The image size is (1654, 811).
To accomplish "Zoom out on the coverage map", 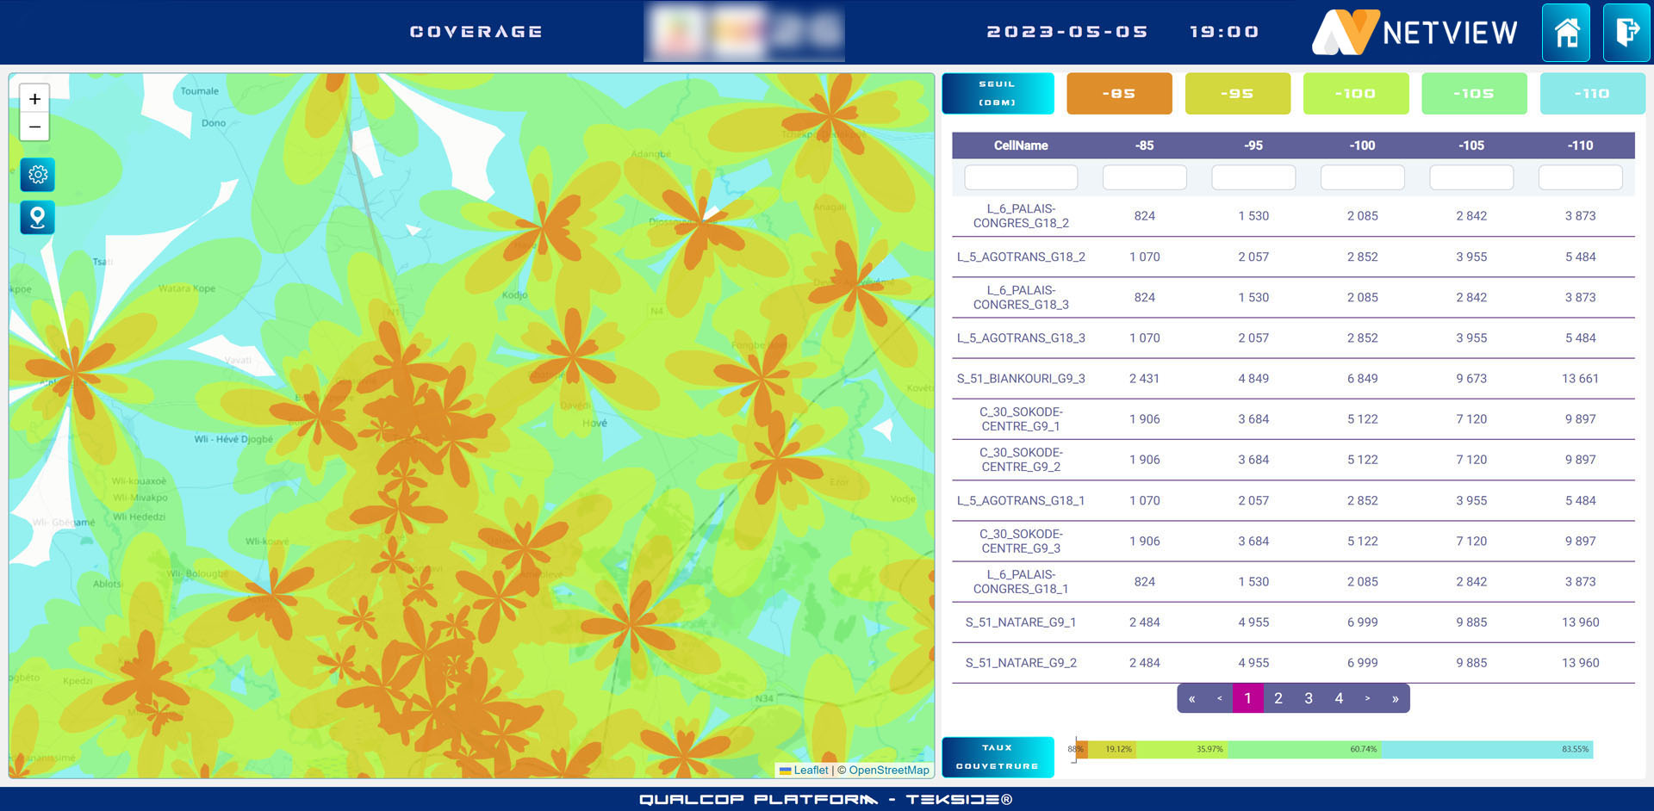I will [34, 127].
